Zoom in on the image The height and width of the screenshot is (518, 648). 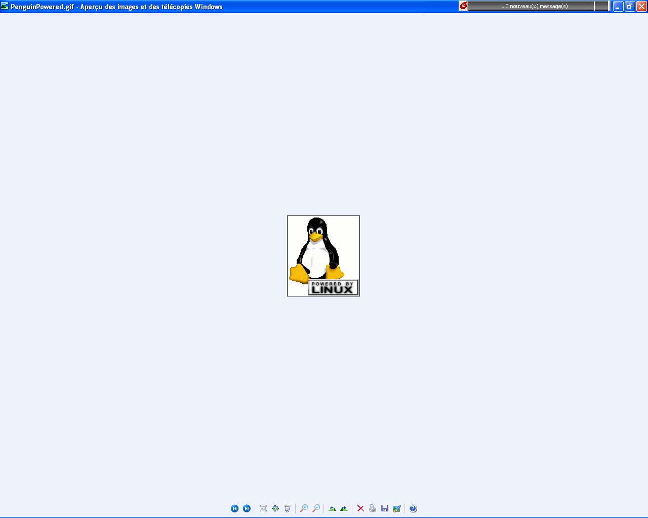coord(304,508)
